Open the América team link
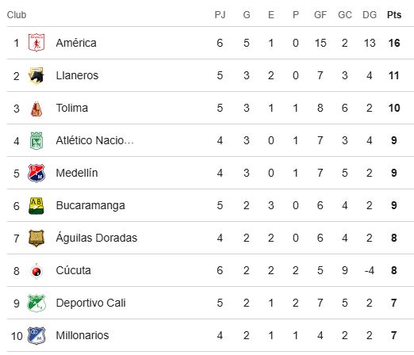The image size is (414, 355). 76,43
